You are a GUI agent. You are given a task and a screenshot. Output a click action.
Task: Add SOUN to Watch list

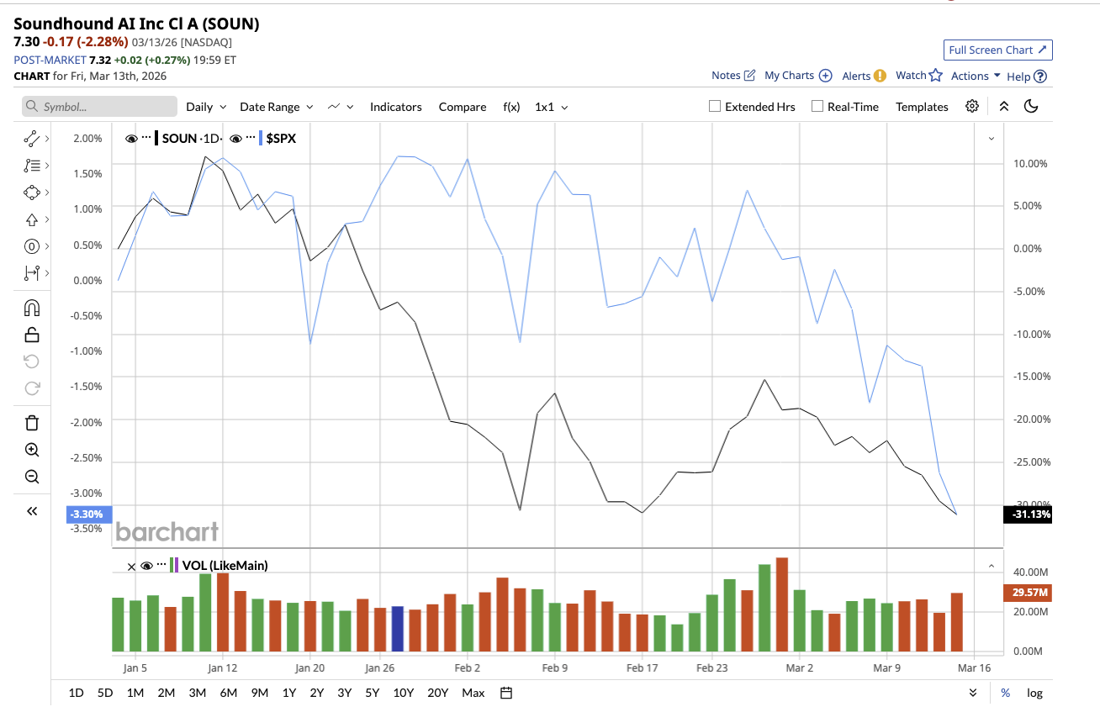pos(919,76)
